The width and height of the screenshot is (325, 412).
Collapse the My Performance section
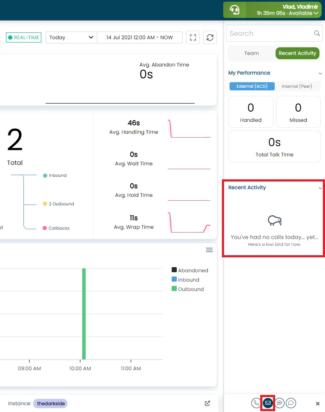point(320,73)
